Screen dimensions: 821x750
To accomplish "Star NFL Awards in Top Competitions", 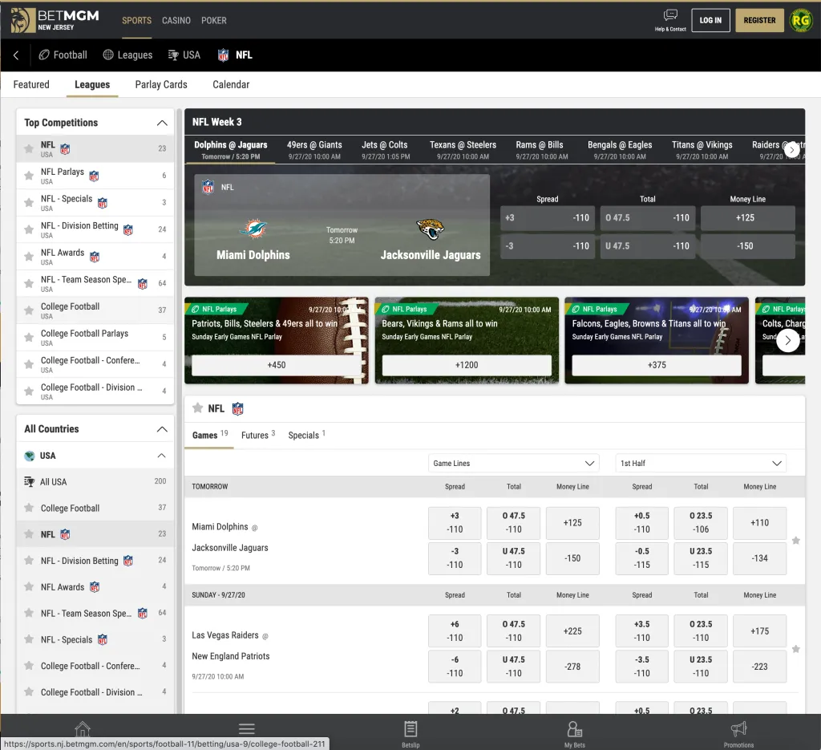I will (29, 257).
